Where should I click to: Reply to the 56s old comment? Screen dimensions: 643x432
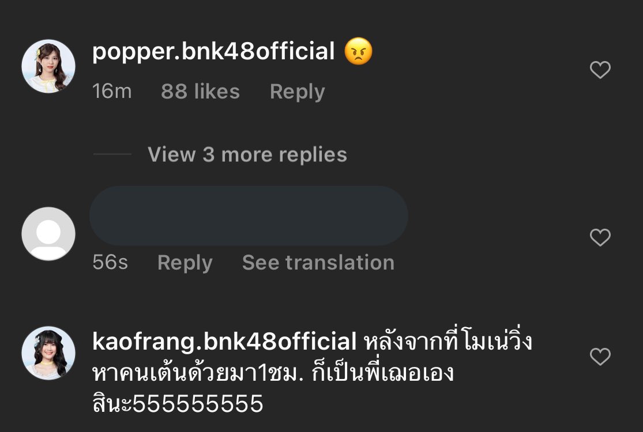(185, 263)
